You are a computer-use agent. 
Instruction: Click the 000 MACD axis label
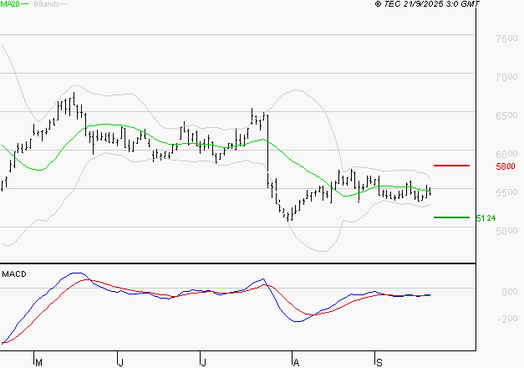point(509,292)
